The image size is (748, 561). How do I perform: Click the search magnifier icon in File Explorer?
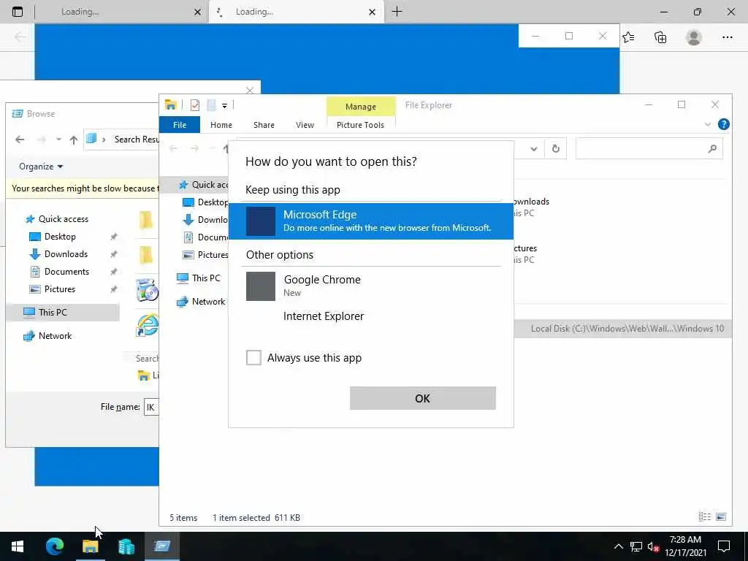tap(712, 149)
